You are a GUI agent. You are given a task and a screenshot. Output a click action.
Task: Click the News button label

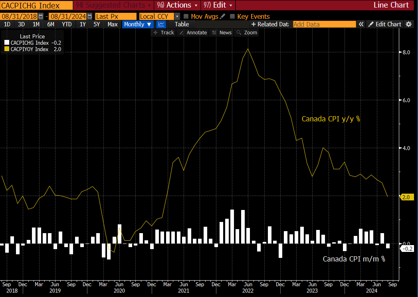[226, 32]
